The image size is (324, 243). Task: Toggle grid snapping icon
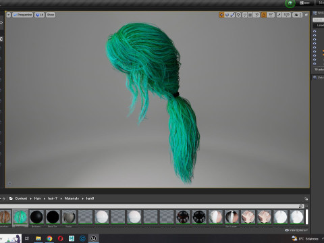pyautogui.click(x=250, y=15)
